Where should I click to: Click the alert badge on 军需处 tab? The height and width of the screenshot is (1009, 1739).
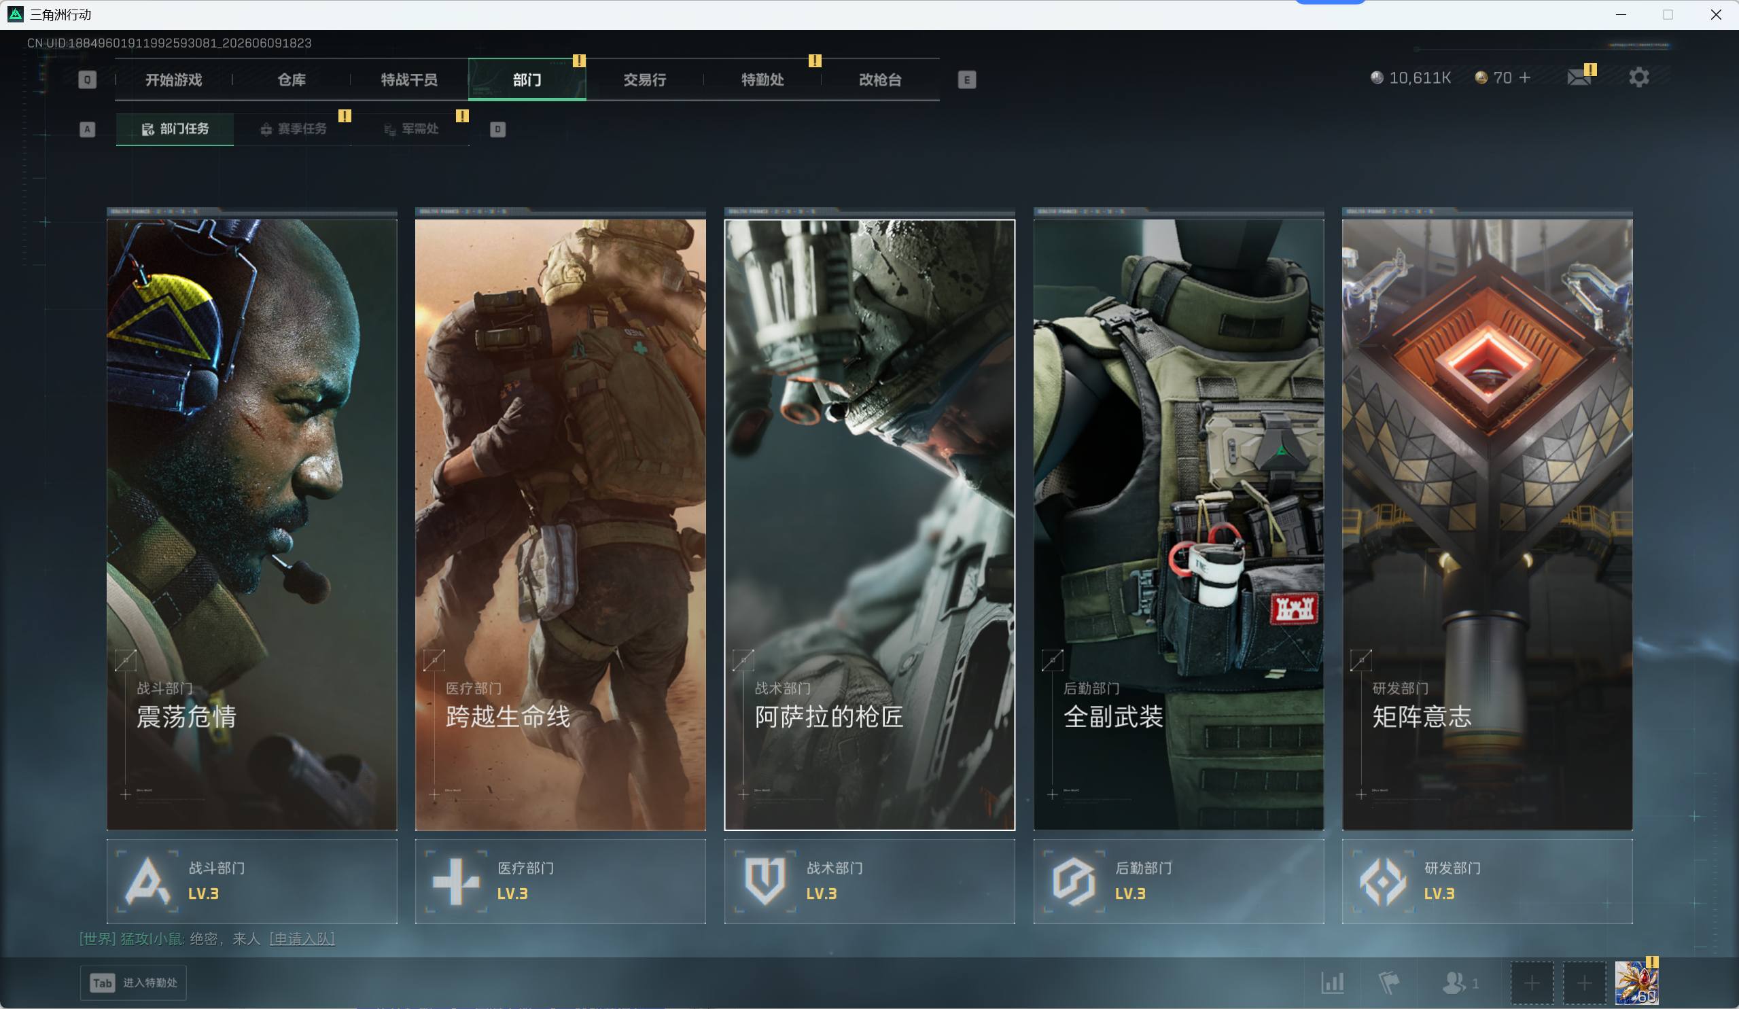point(462,116)
